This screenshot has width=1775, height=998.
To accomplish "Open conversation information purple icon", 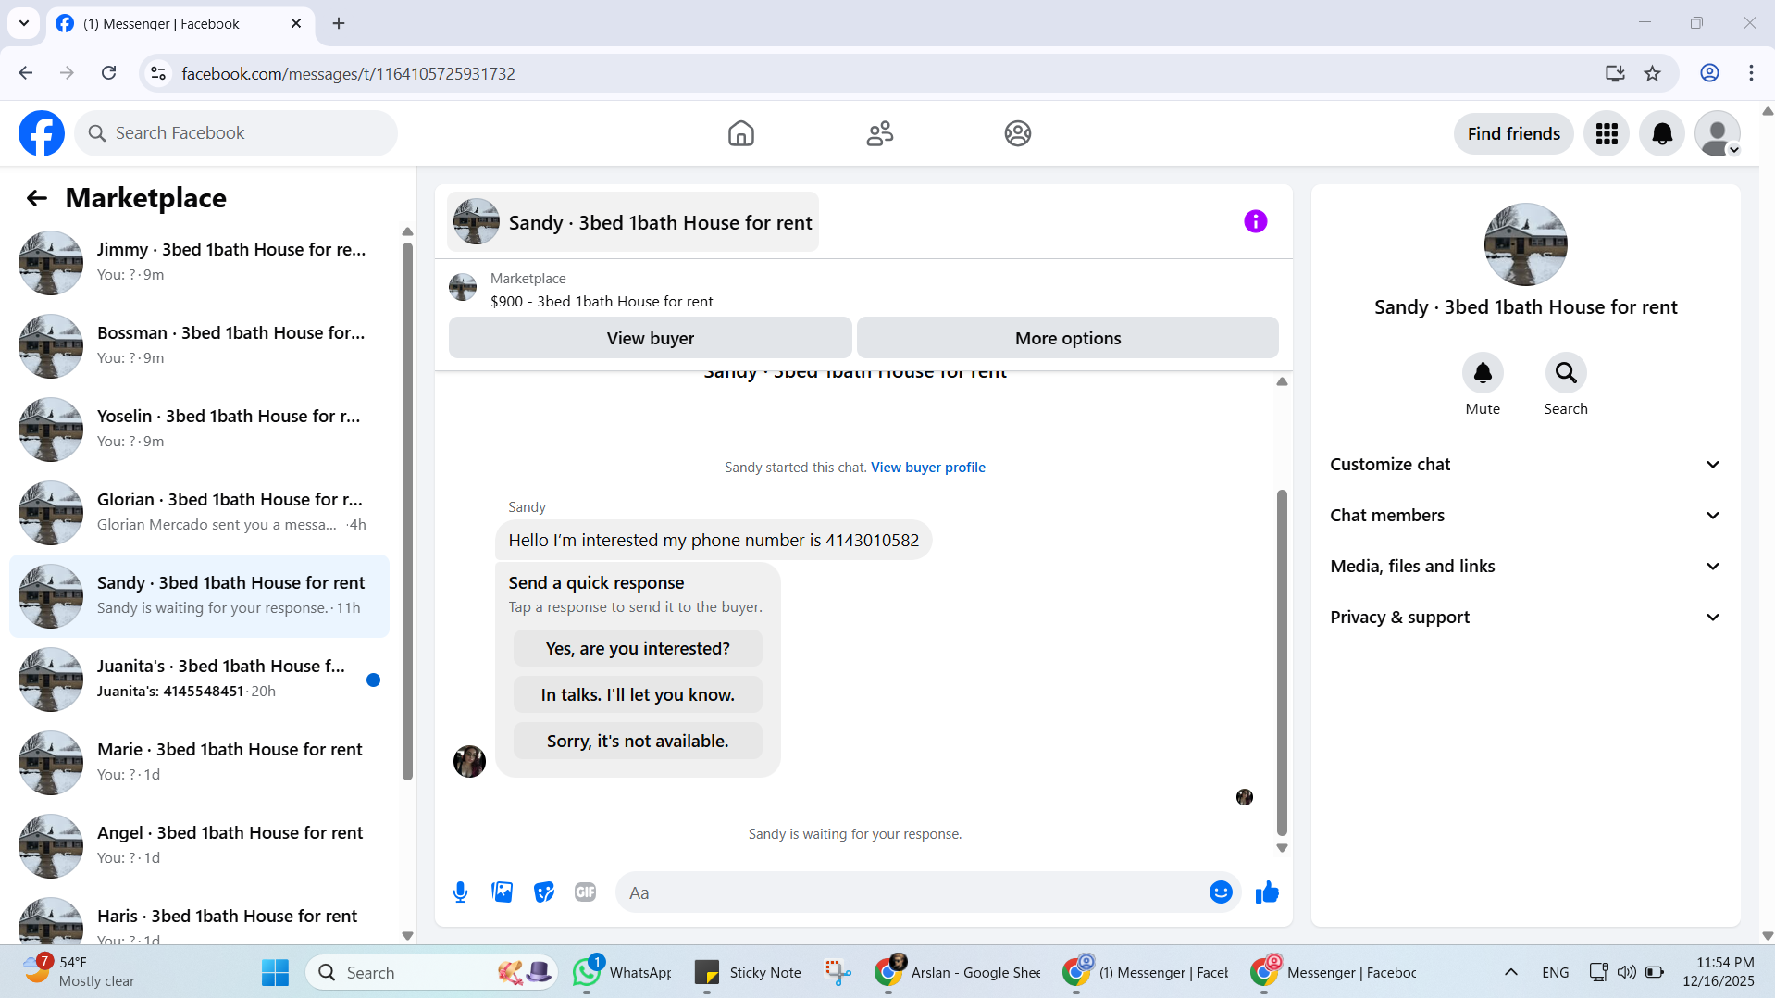I will (1255, 221).
